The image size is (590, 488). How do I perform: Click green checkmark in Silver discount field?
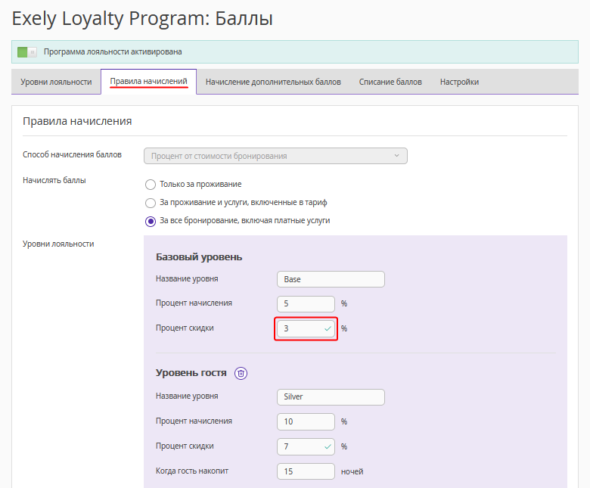tap(328, 447)
